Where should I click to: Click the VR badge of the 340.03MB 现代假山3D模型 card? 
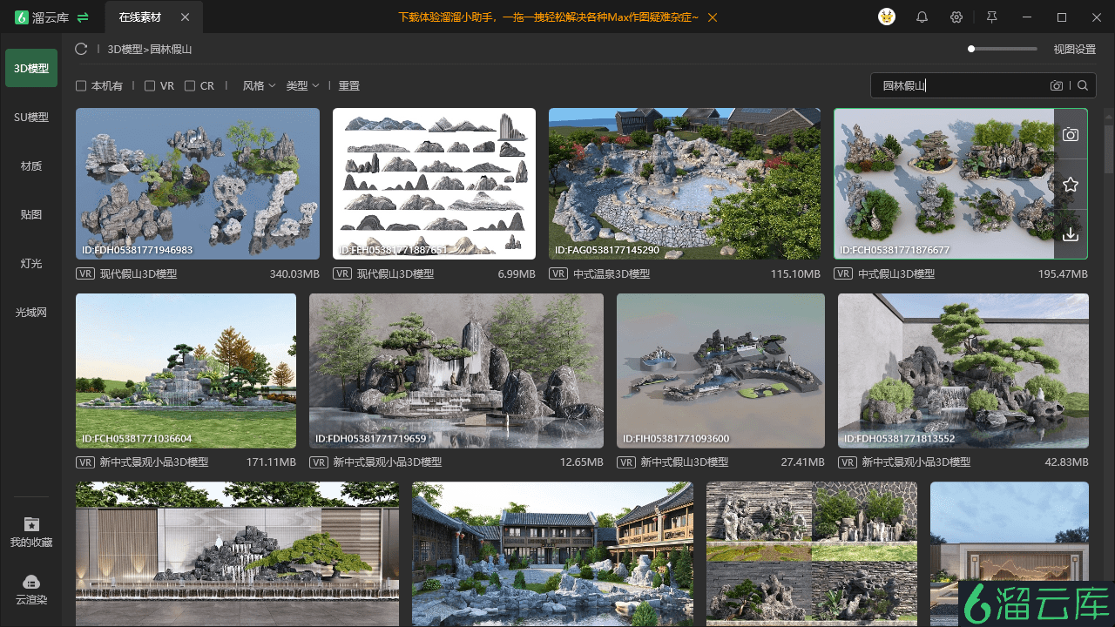[x=85, y=273]
